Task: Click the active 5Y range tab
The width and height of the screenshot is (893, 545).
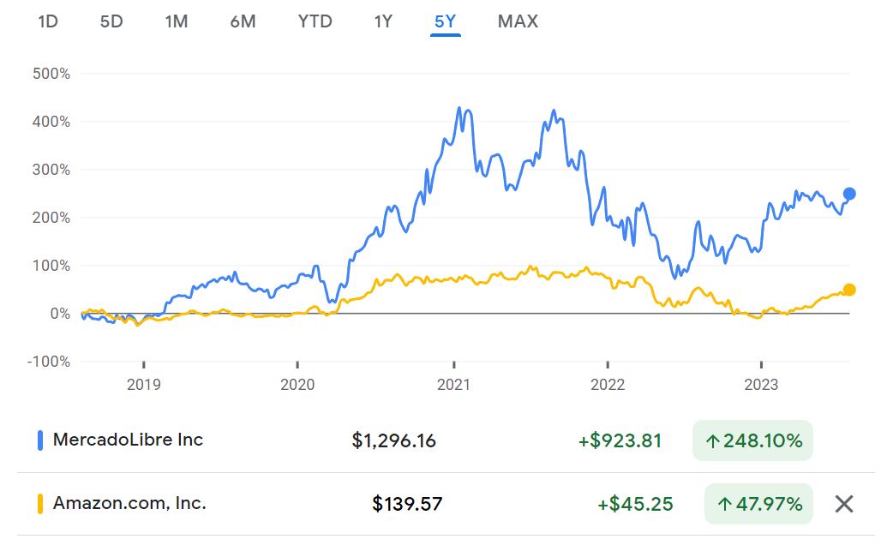Action: pos(446,21)
